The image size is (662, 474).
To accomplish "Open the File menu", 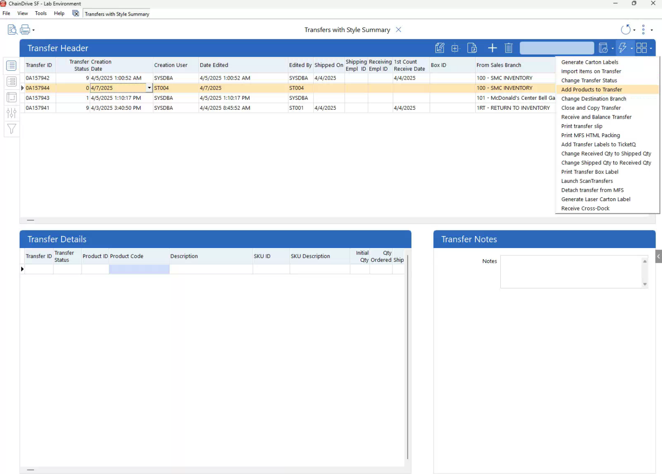I will click(x=6, y=13).
